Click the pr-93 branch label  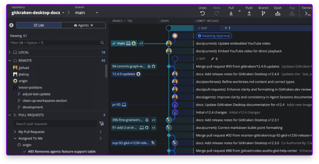[x=119, y=105]
